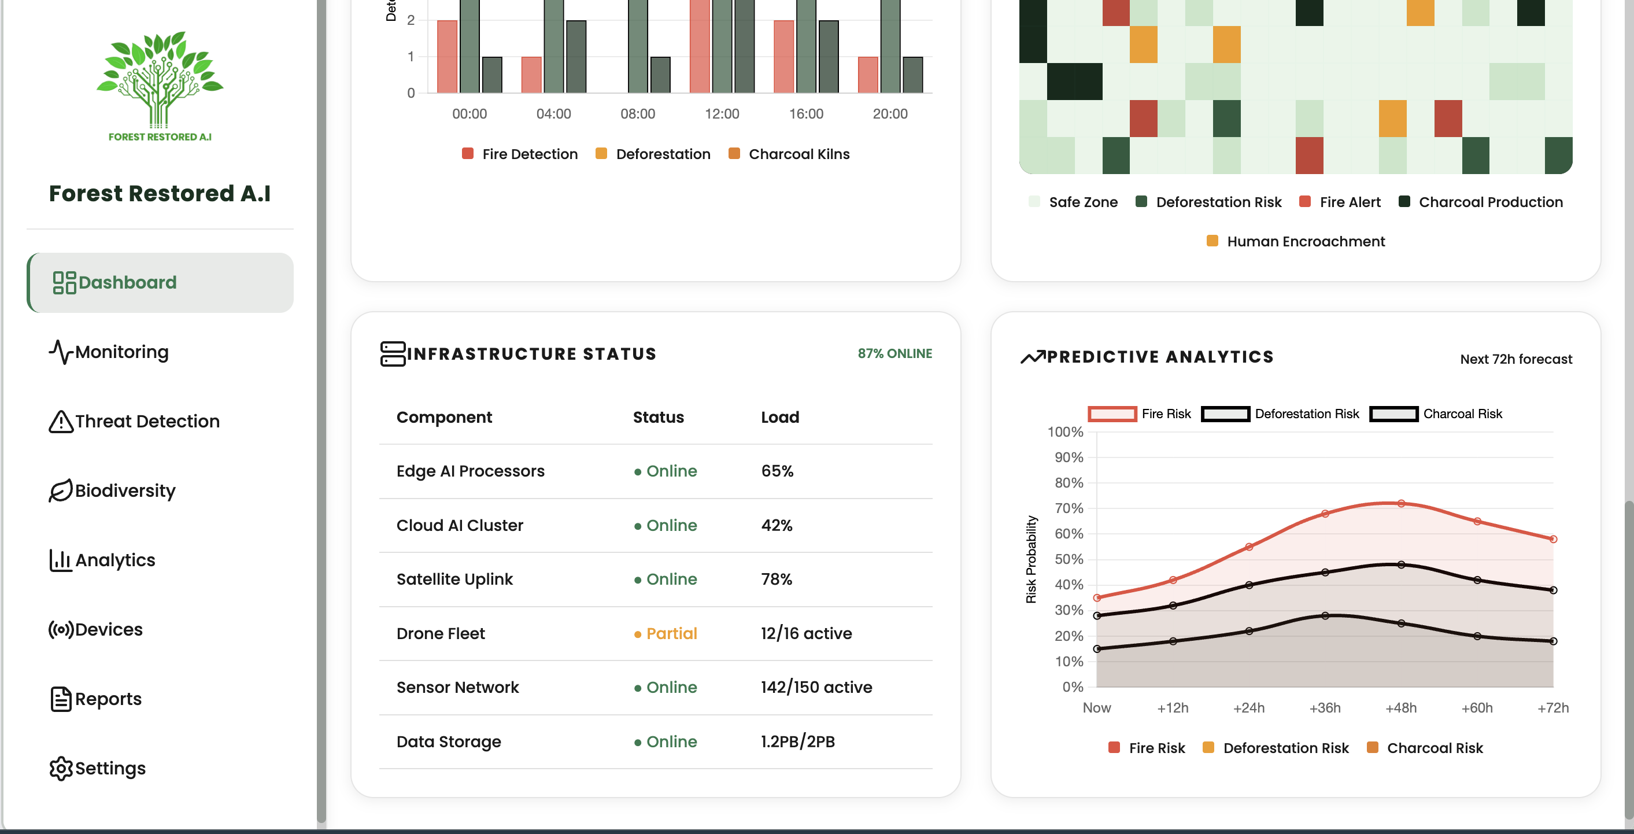Open the Settings gear icon
Viewport: 1634px width, 834px height.
(61, 768)
